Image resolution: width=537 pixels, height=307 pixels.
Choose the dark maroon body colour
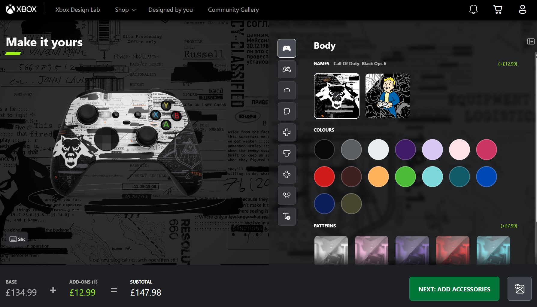click(x=351, y=177)
